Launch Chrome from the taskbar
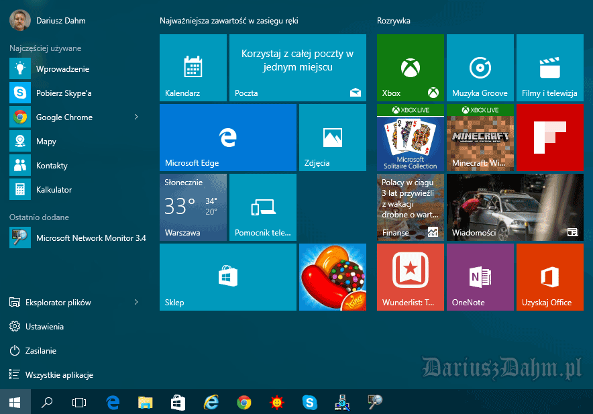The image size is (593, 414). (x=244, y=403)
